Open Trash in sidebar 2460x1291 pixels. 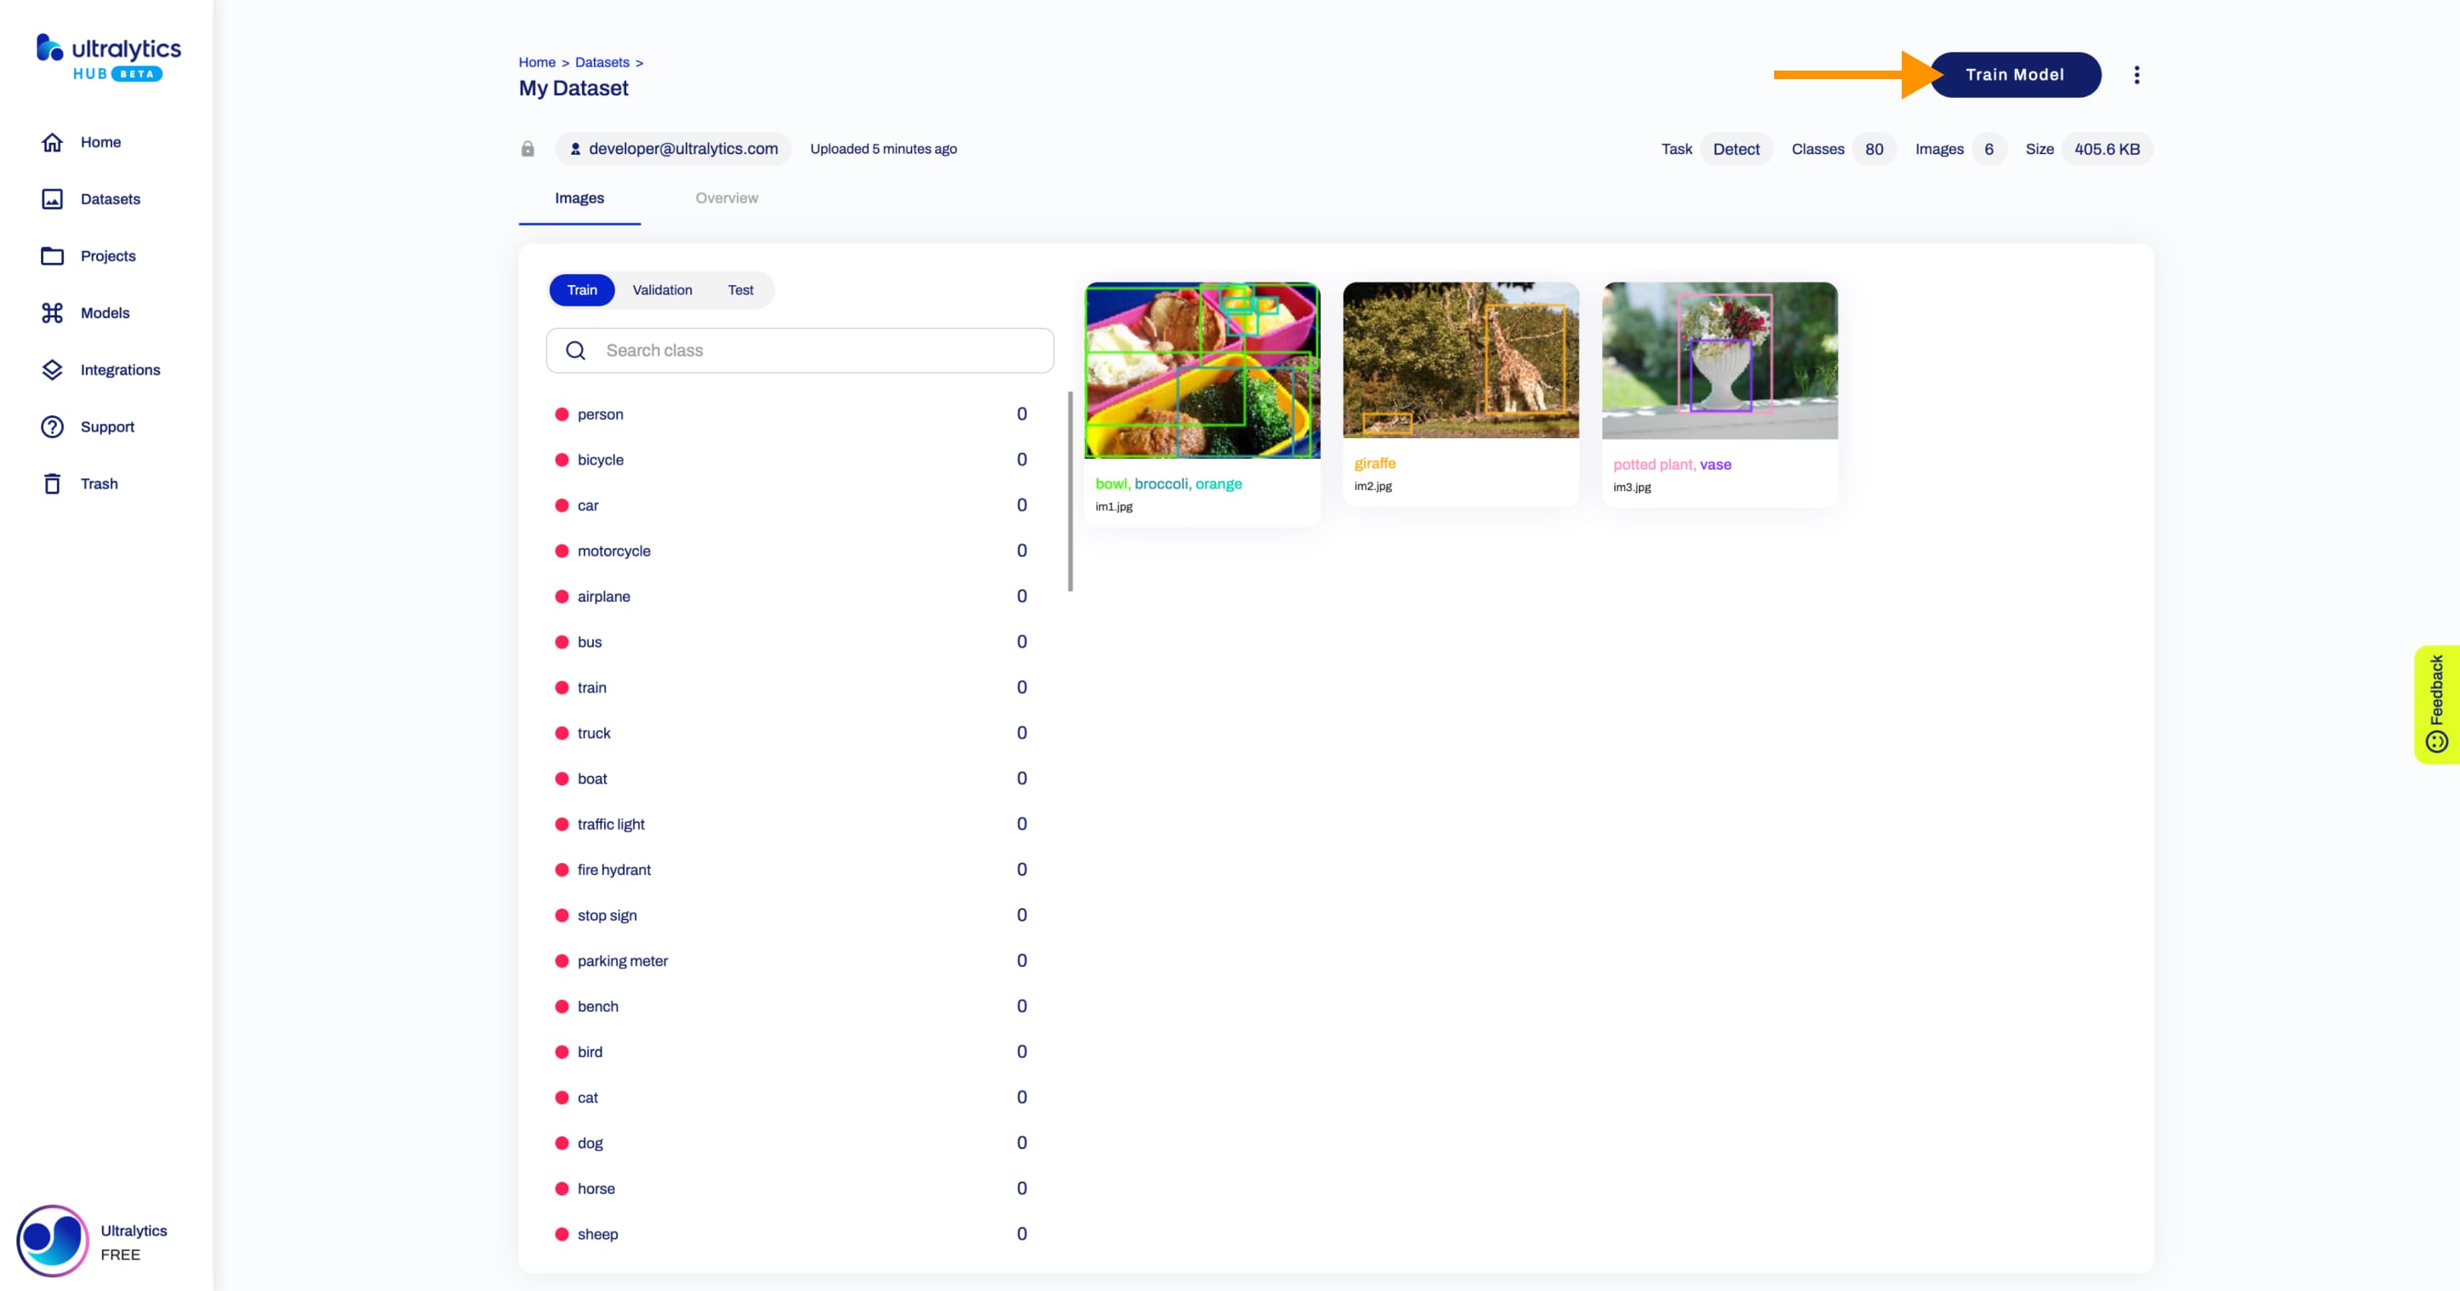pos(98,482)
